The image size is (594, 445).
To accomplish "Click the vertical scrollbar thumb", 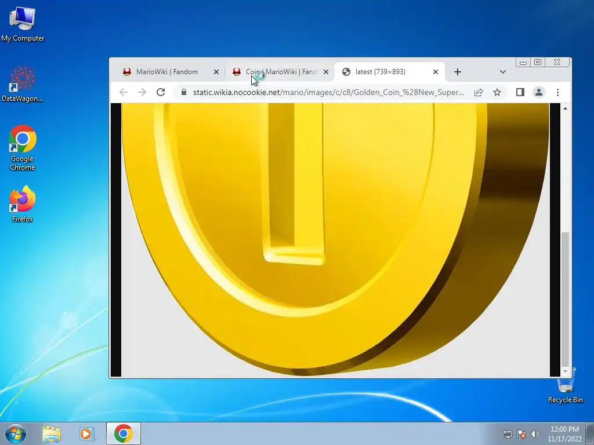I will (x=565, y=300).
